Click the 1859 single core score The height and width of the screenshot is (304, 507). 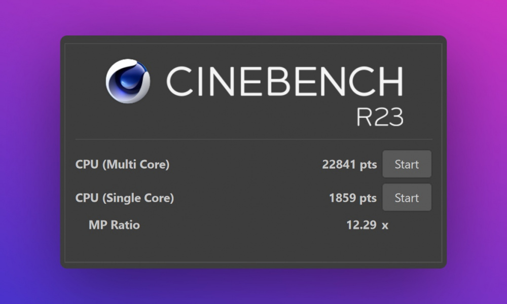[342, 198]
